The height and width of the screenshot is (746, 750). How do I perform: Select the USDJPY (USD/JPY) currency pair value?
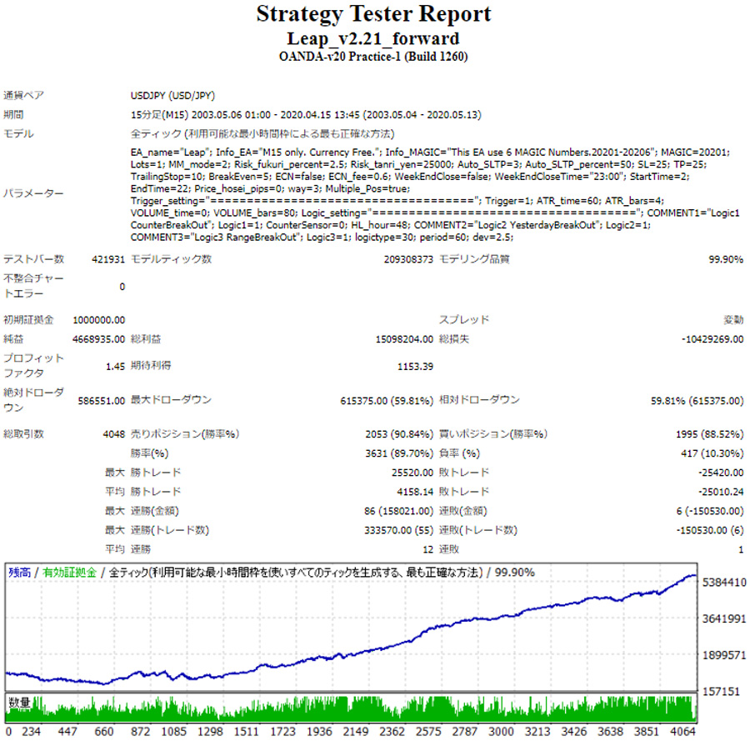coord(172,95)
